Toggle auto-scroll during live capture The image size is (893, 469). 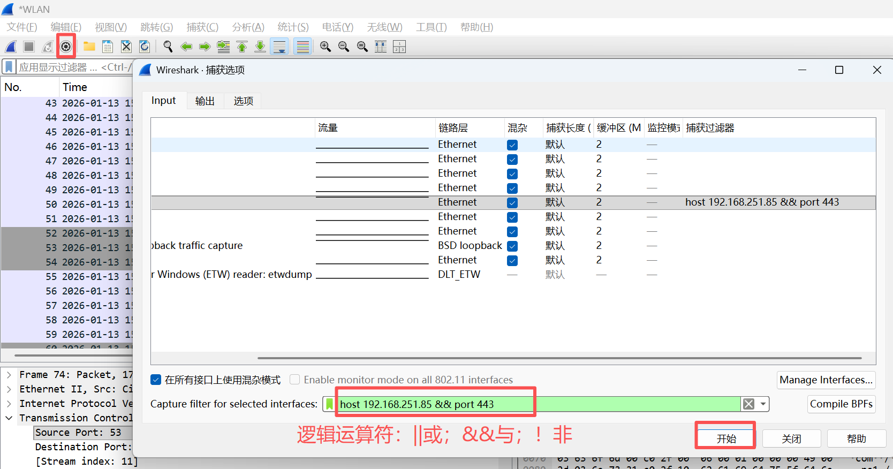click(x=279, y=47)
